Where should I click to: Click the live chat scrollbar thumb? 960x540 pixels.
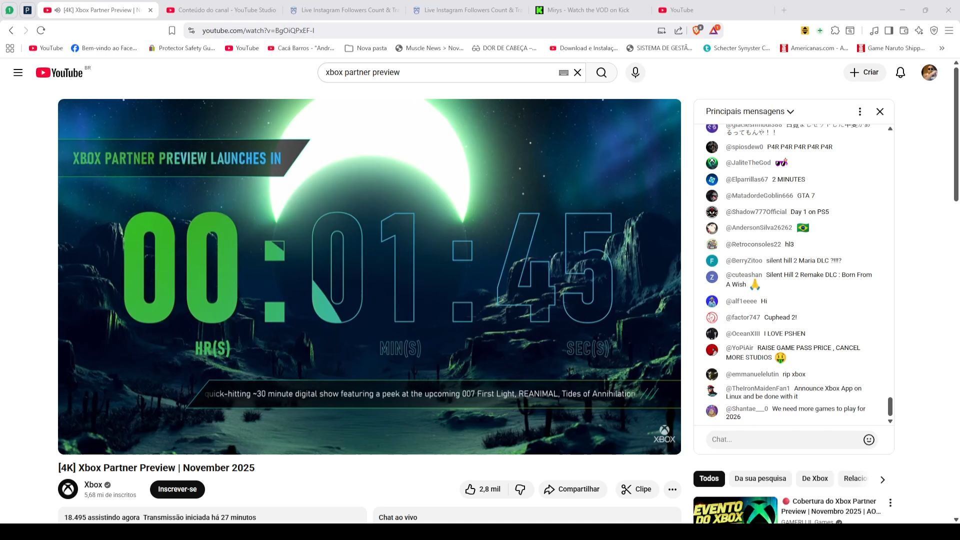[x=889, y=406]
